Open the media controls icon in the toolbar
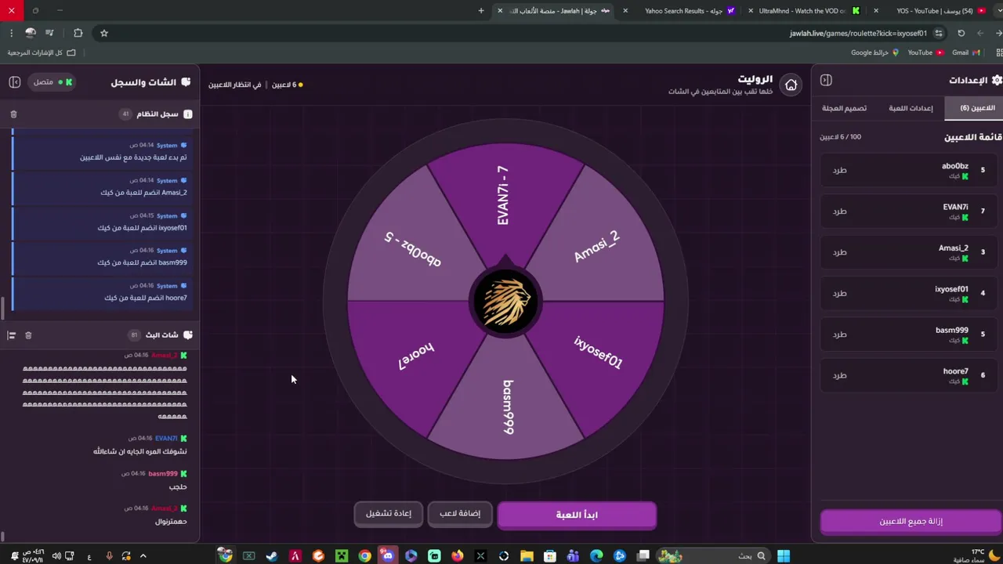Image resolution: width=1003 pixels, height=564 pixels. (x=50, y=33)
